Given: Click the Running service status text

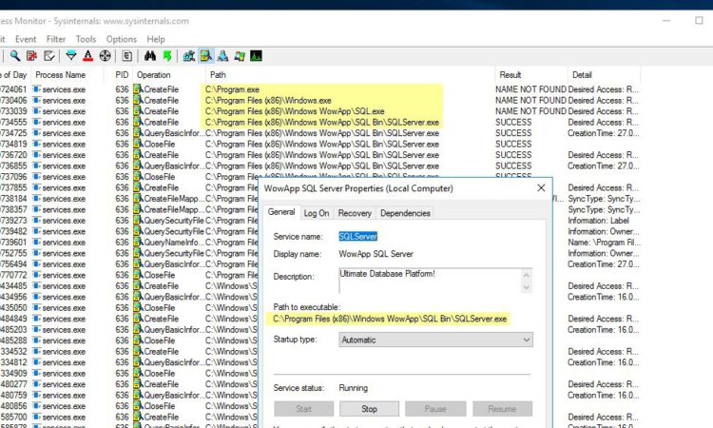Looking at the screenshot, I should pyautogui.click(x=354, y=388).
